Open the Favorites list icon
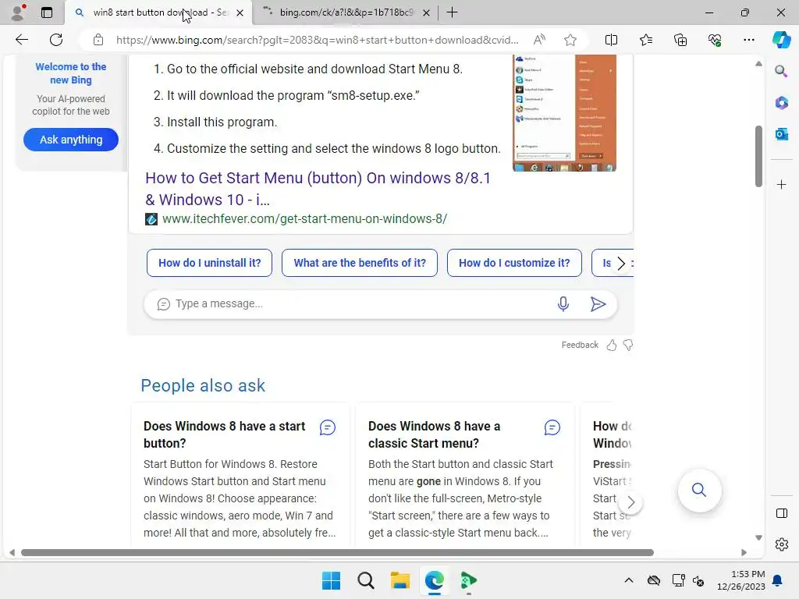This screenshot has height=599, width=799. 645,40
